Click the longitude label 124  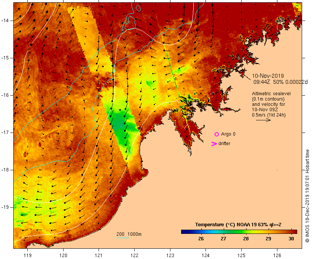pyautogui.click(x=206, y=255)
